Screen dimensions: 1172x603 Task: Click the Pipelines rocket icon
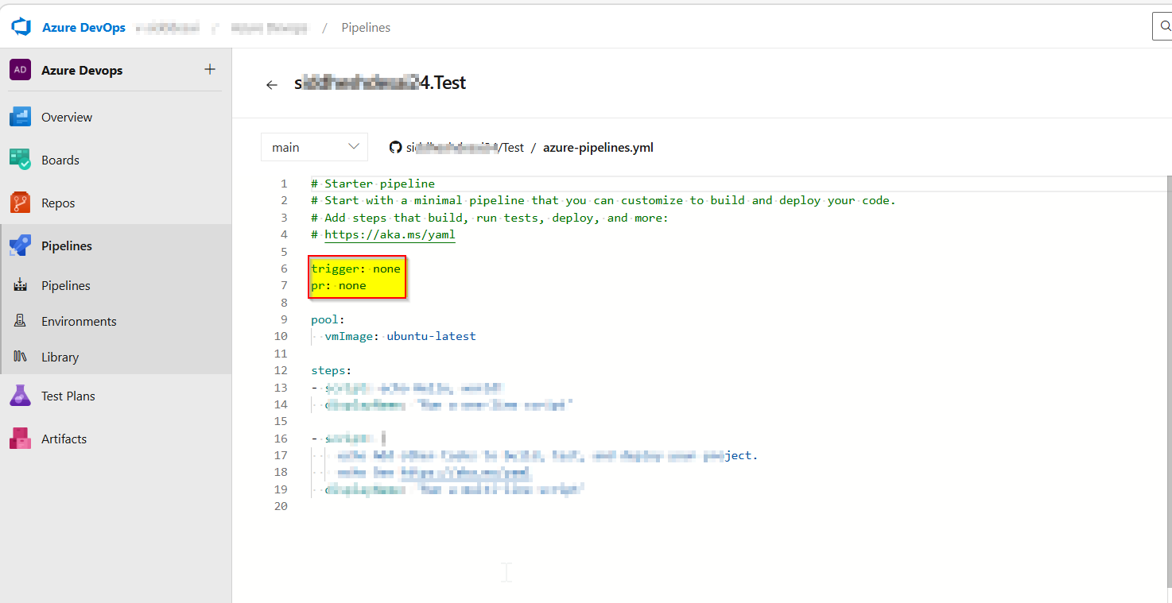[x=20, y=245]
